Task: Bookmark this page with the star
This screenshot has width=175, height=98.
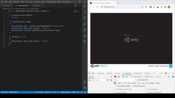Action: point(146,7)
